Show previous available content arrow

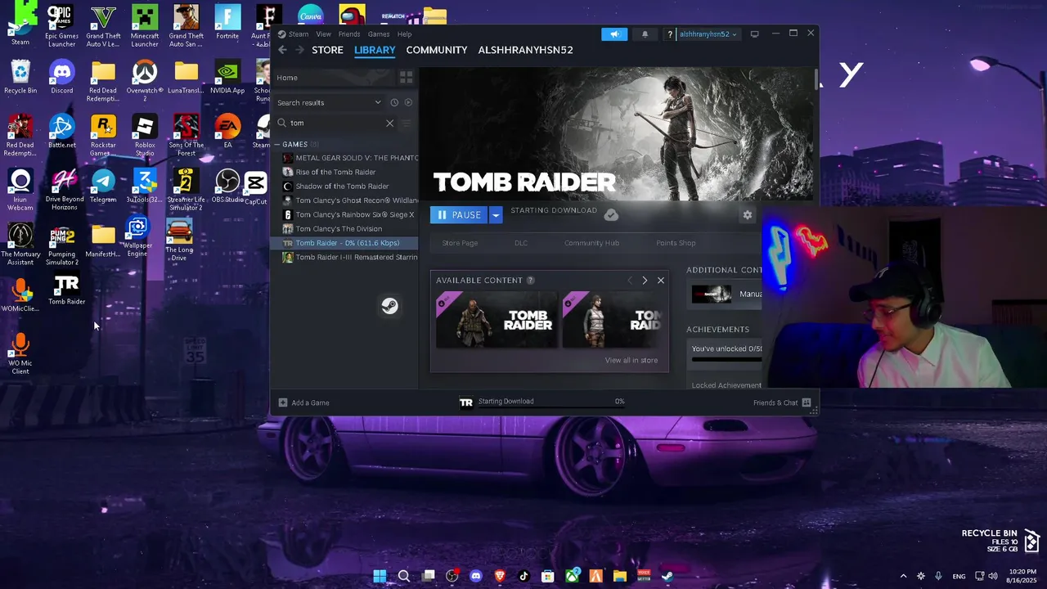[630, 281]
